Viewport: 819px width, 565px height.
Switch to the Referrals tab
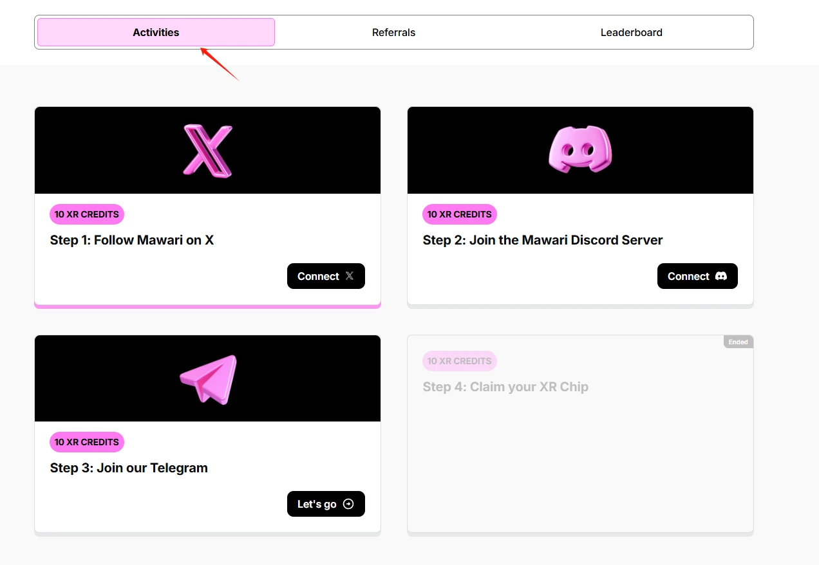393,32
